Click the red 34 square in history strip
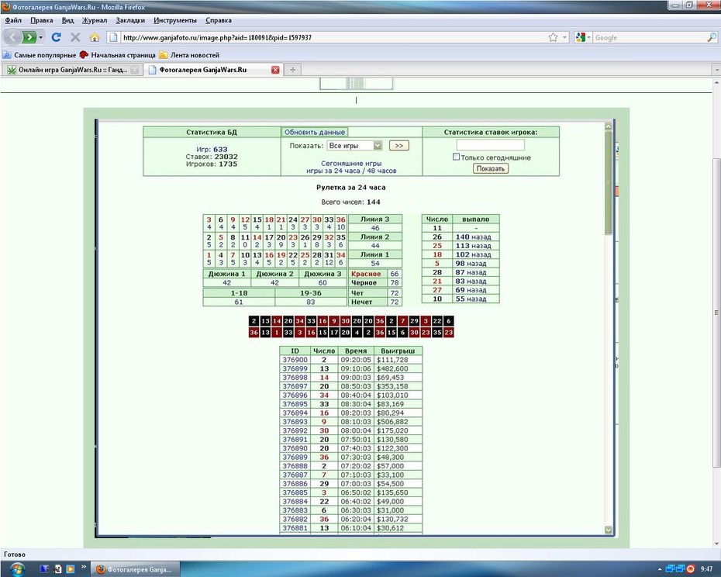 click(x=299, y=321)
